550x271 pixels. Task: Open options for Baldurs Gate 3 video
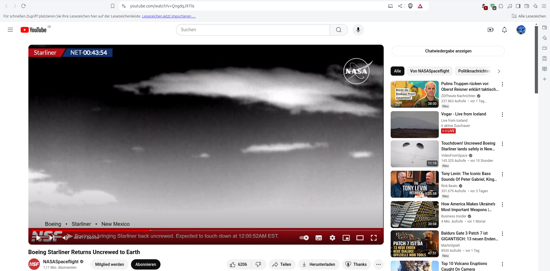(502, 234)
